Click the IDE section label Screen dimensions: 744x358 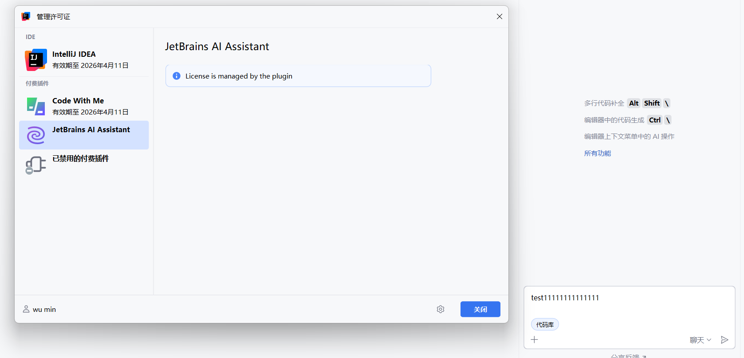(x=31, y=37)
